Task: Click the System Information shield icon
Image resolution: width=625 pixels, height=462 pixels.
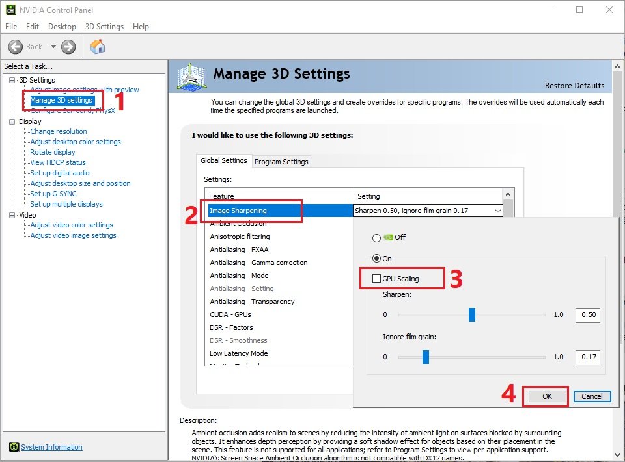Action: (x=14, y=447)
